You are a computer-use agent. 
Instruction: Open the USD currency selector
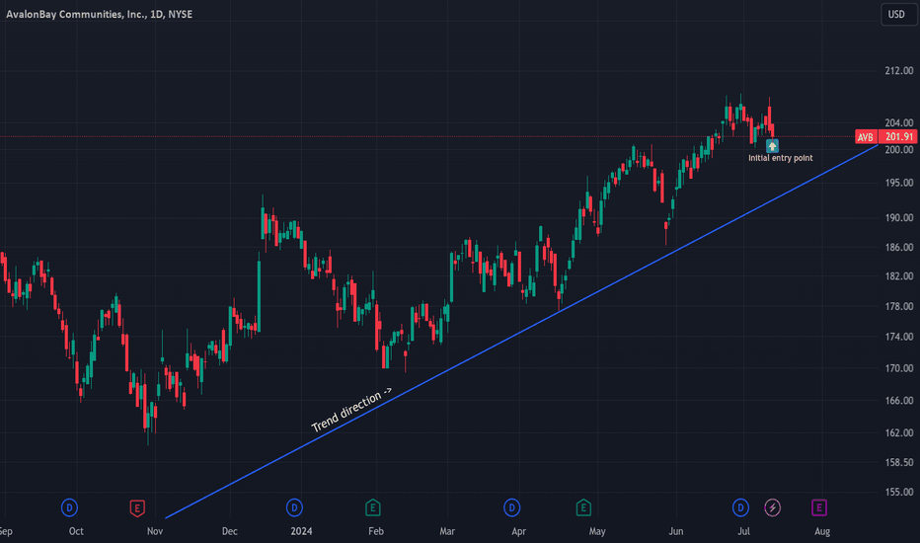(x=898, y=14)
